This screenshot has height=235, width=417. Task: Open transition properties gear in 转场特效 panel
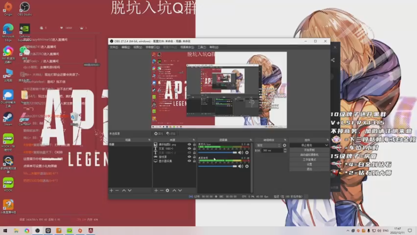(x=285, y=146)
